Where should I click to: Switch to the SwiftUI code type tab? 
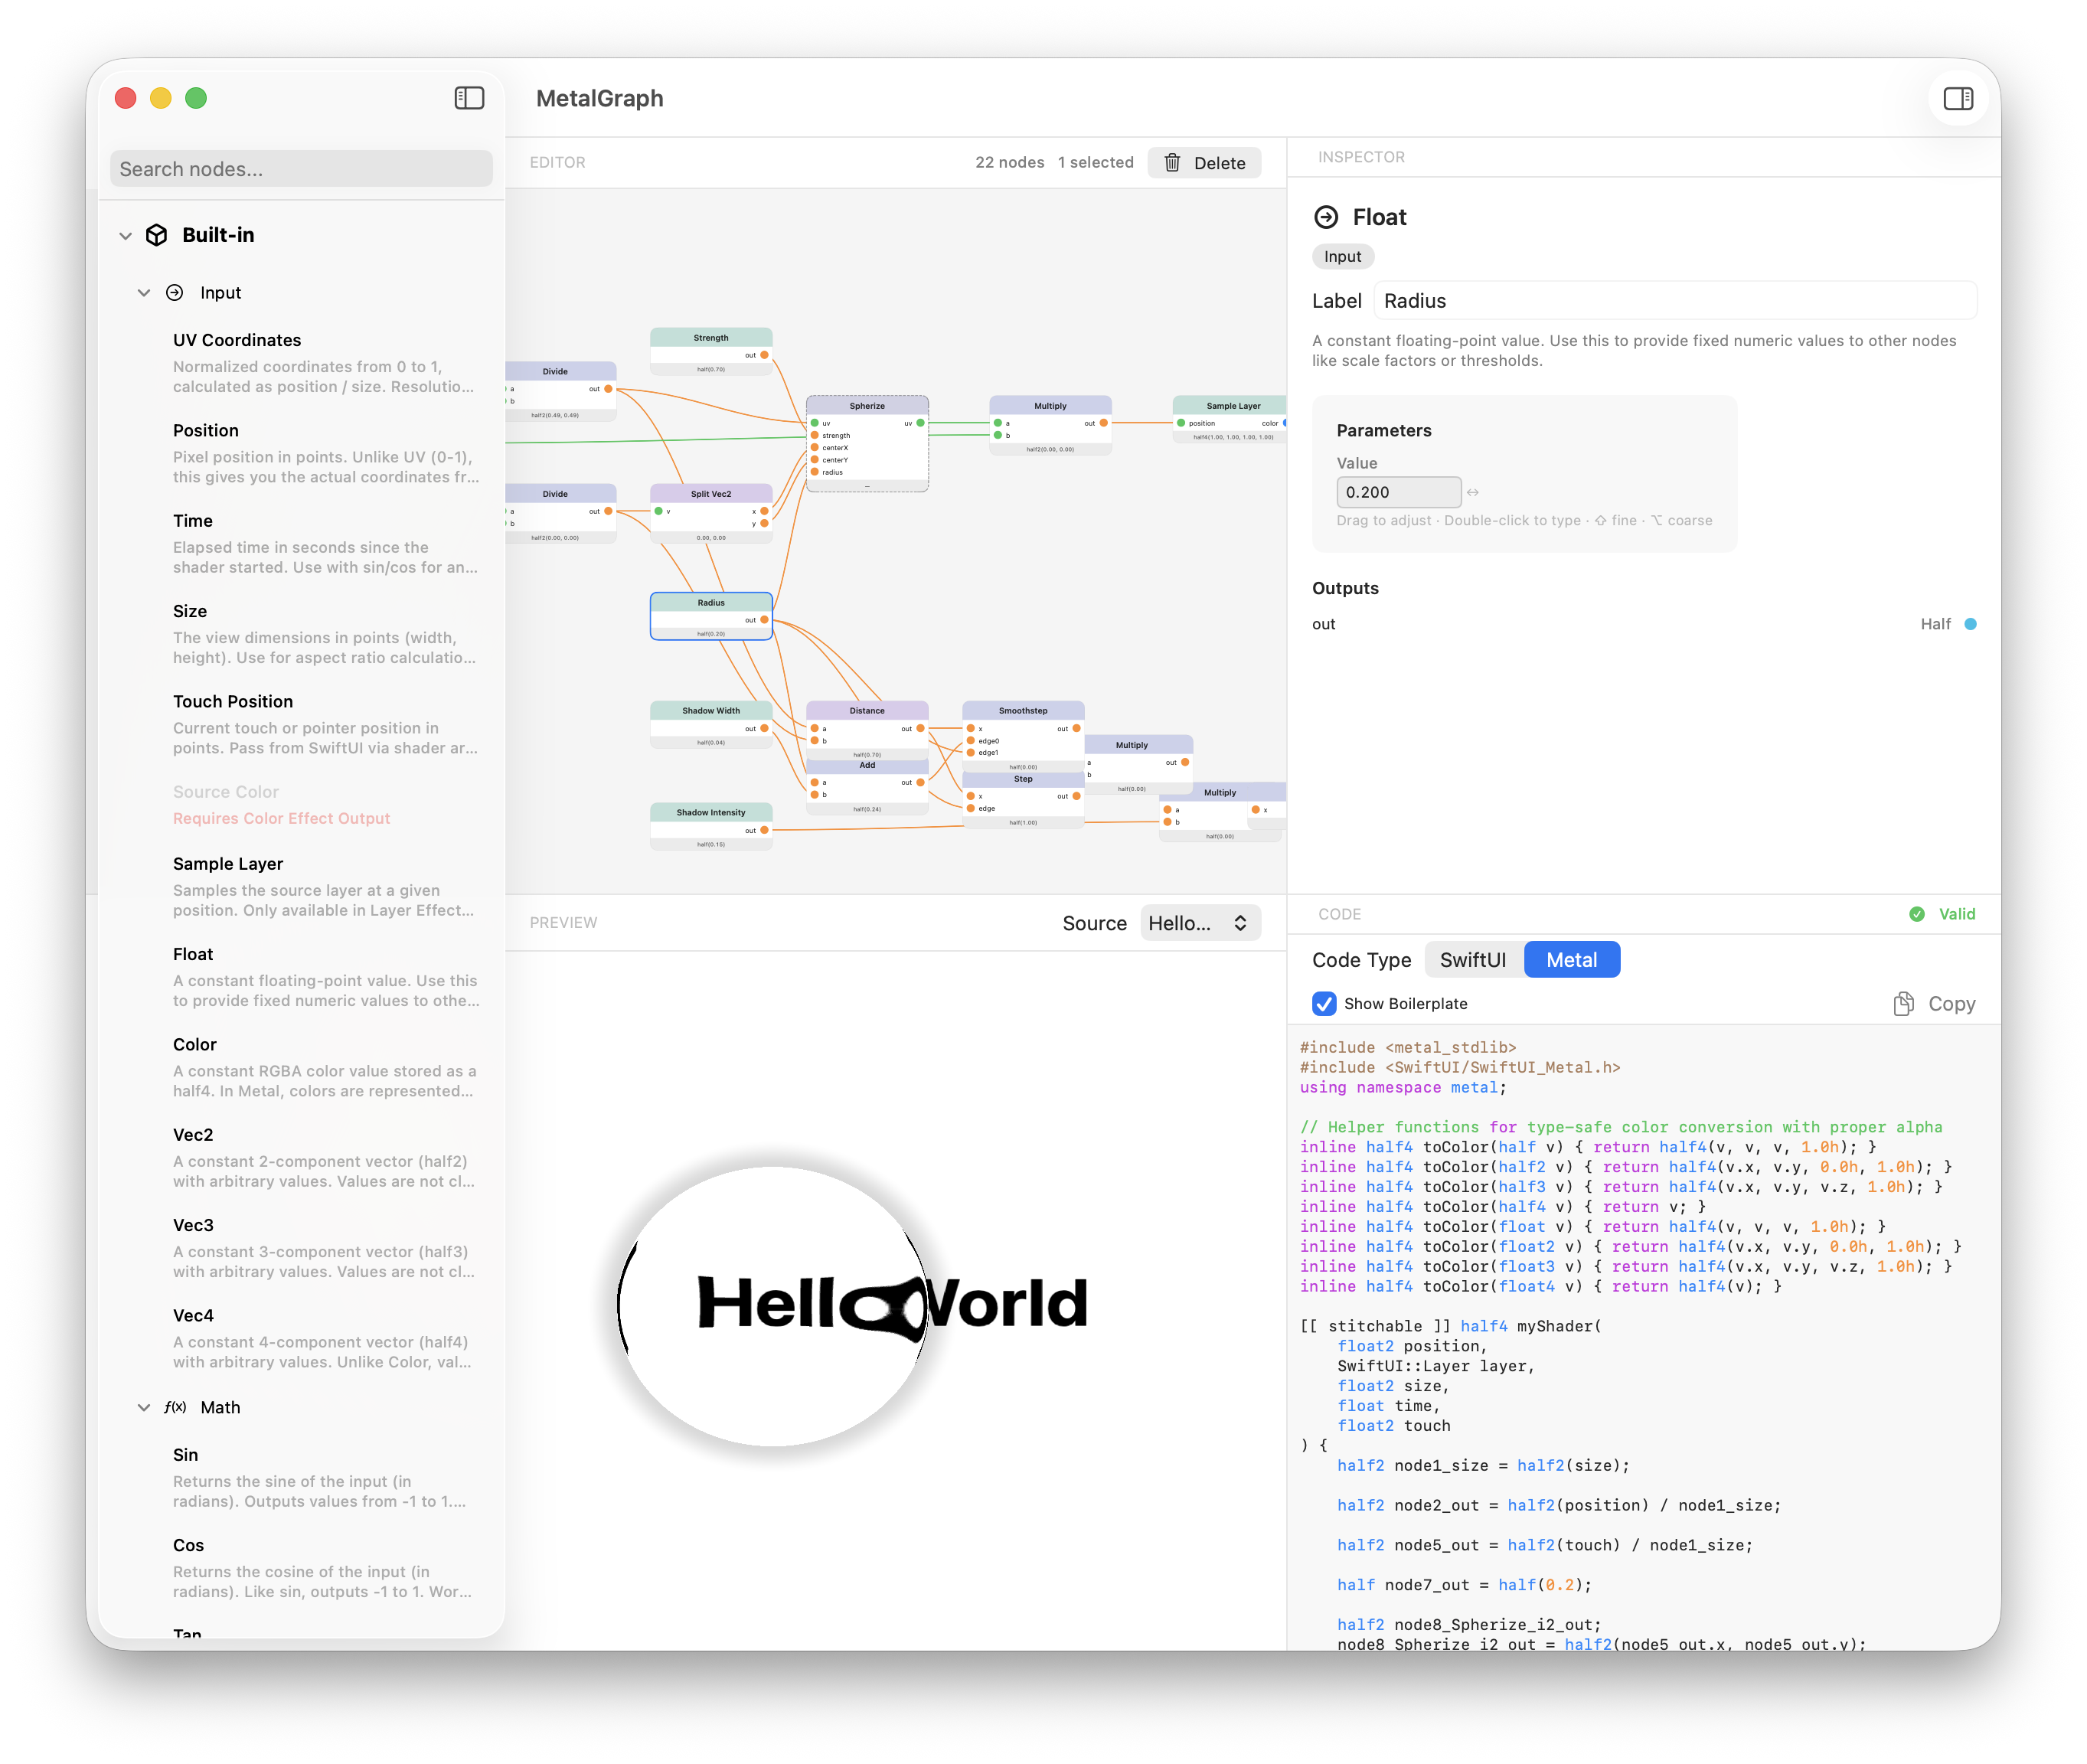click(1472, 959)
